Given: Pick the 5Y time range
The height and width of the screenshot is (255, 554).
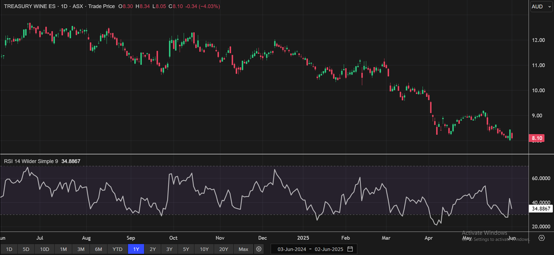Looking at the screenshot, I should (x=186, y=249).
